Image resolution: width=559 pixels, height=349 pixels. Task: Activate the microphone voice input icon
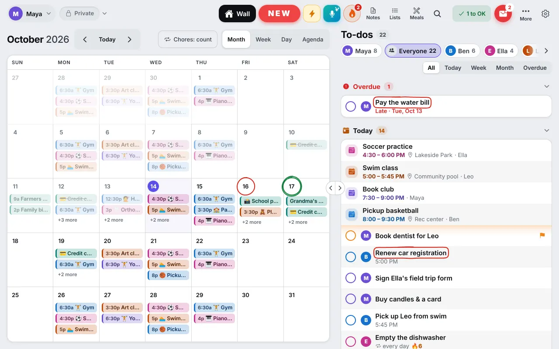[x=332, y=14]
